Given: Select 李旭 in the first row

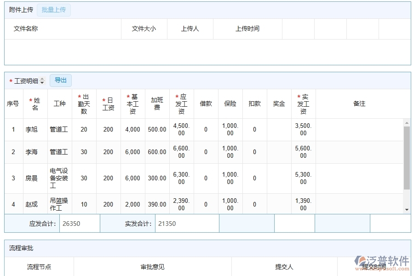Looking at the screenshot, I should point(32,129).
